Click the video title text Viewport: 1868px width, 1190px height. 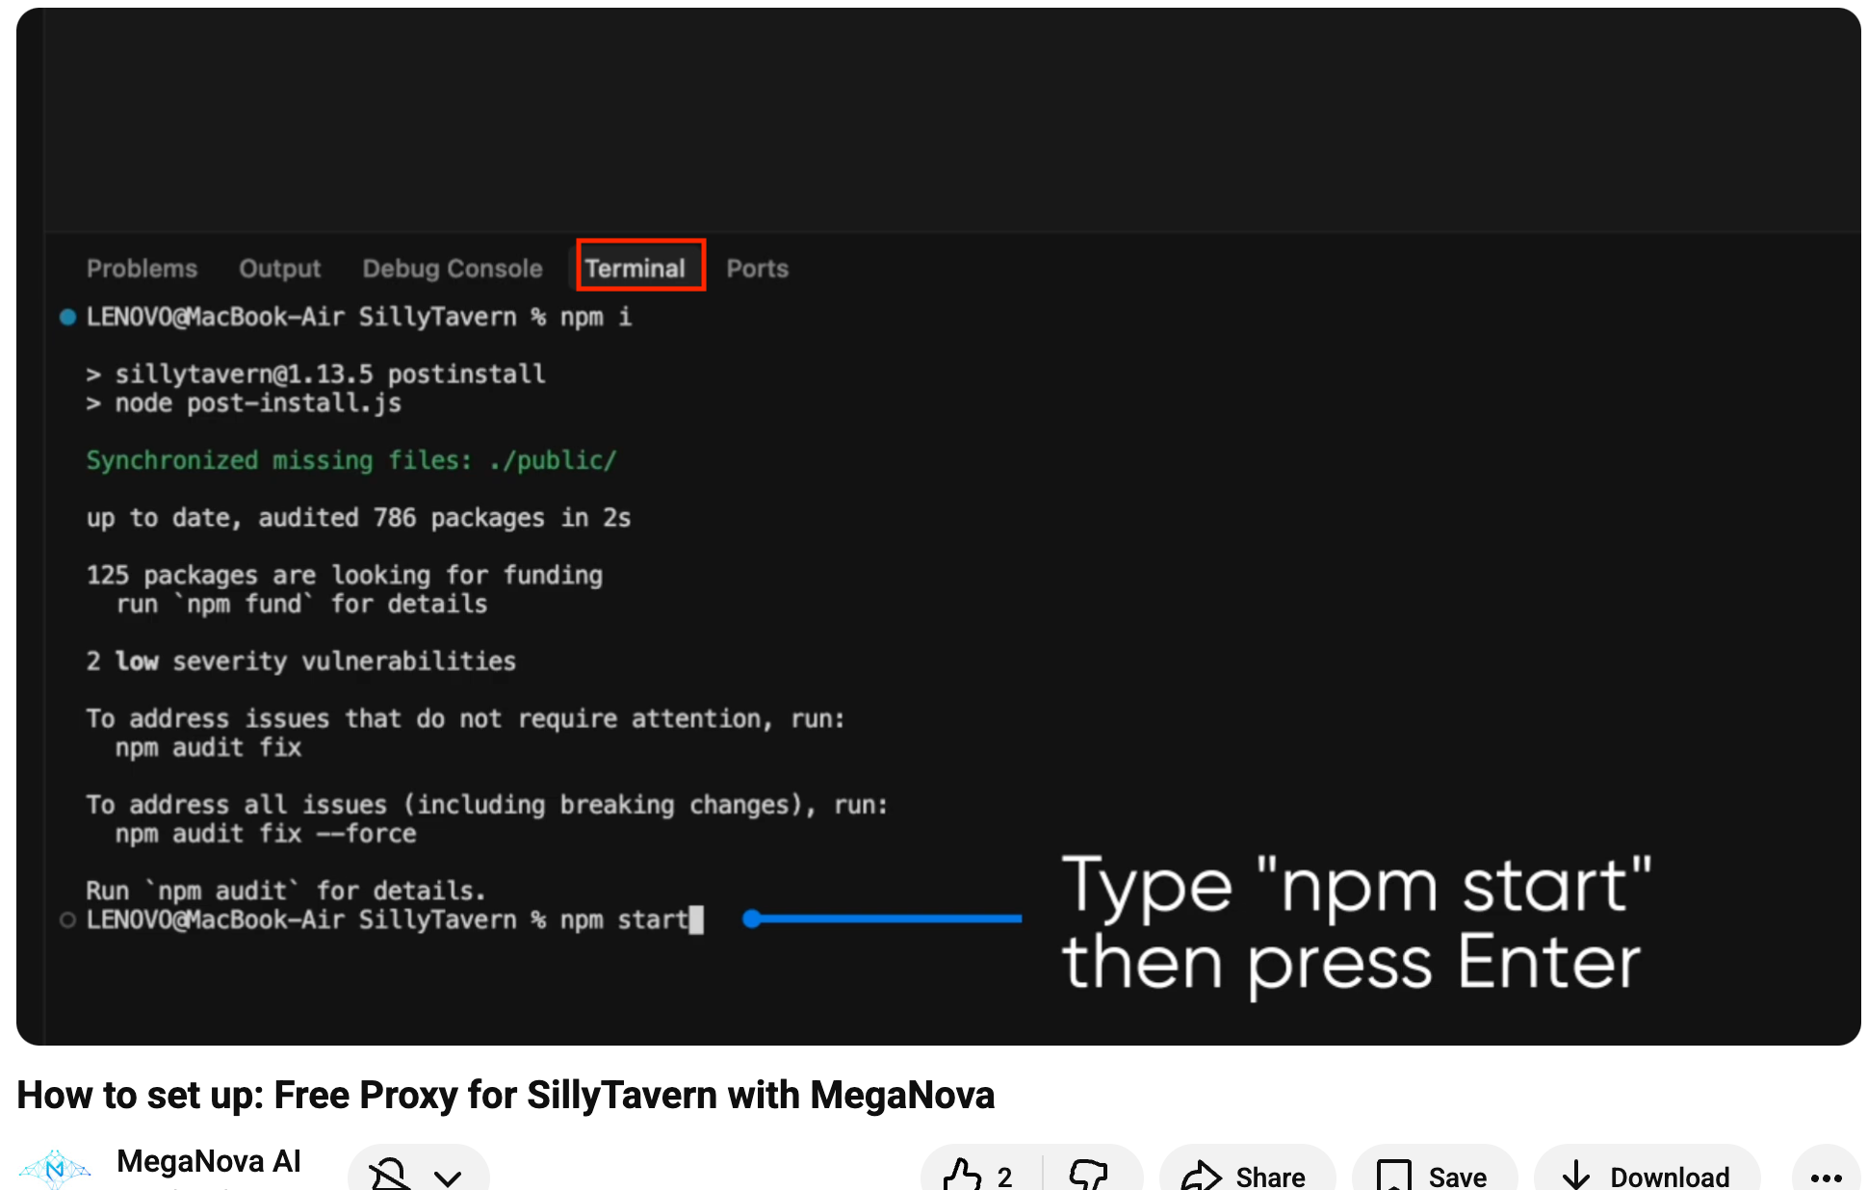coord(506,1095)
